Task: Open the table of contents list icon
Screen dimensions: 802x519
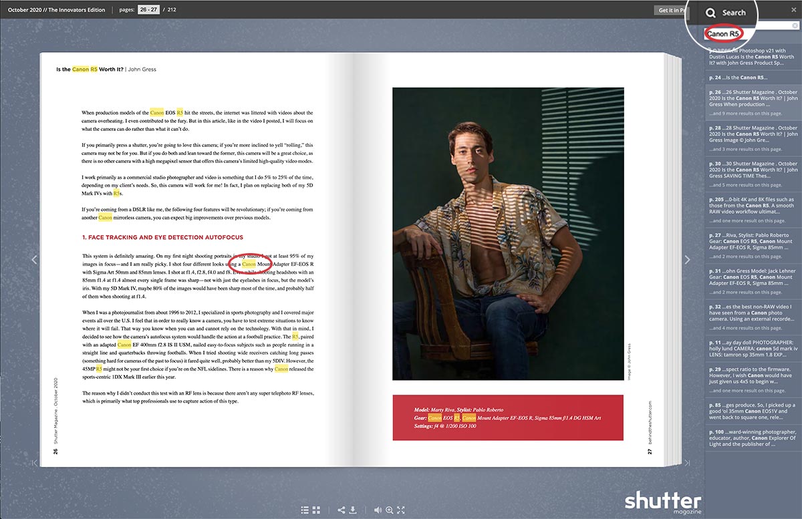Action: [305, 510]
